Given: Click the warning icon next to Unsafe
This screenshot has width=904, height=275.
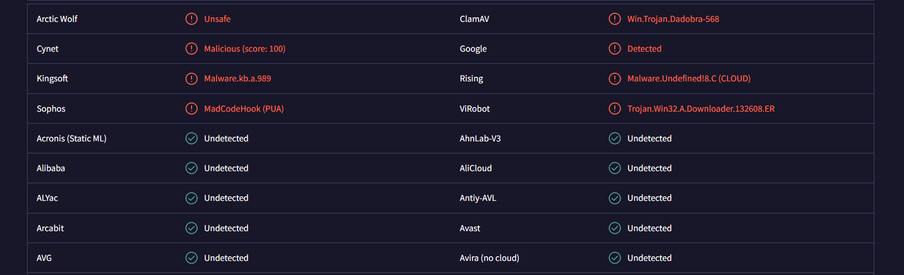Looking at the screenshot, I should point(192,19).
